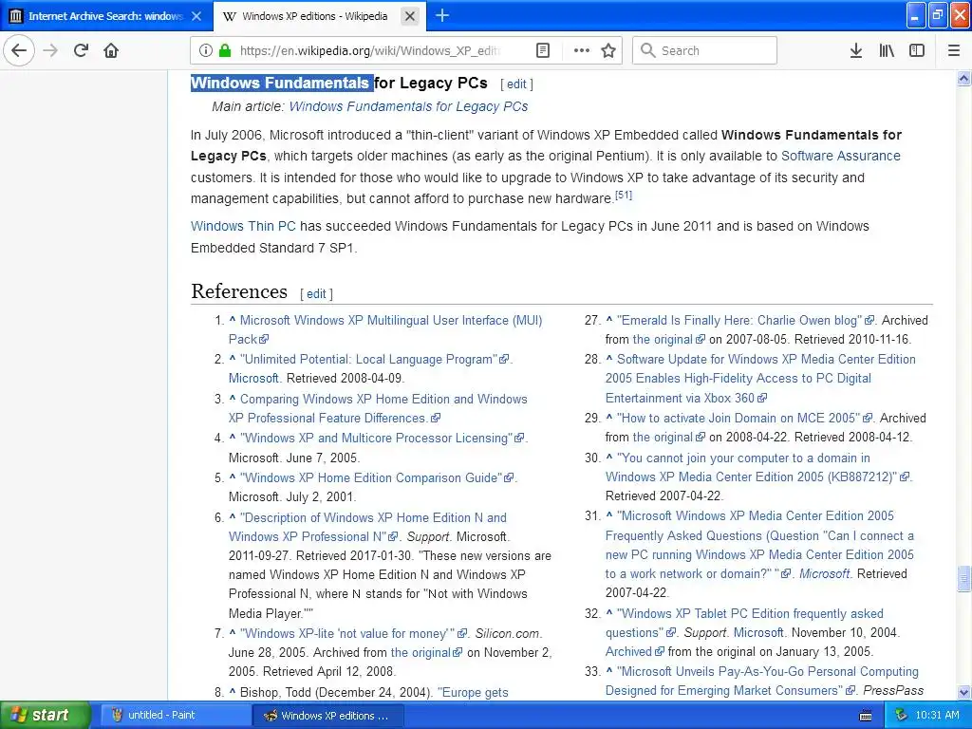
Task: Close the Windows XP editions Wikipedia tab
Action: coord(410,16)
